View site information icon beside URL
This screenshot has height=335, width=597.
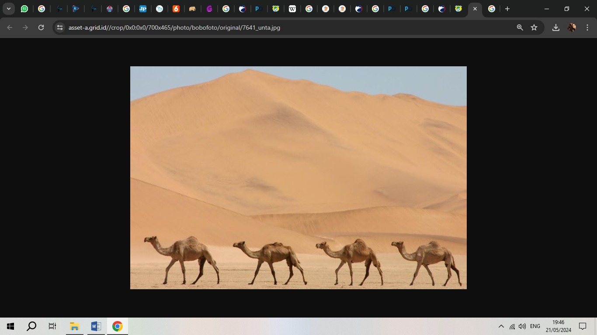(60, 27)
